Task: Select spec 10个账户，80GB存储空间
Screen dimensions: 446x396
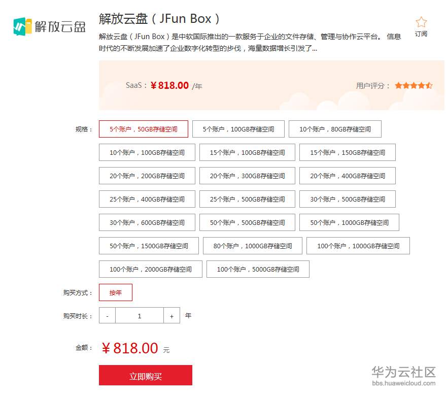Action: coord(335,129)
